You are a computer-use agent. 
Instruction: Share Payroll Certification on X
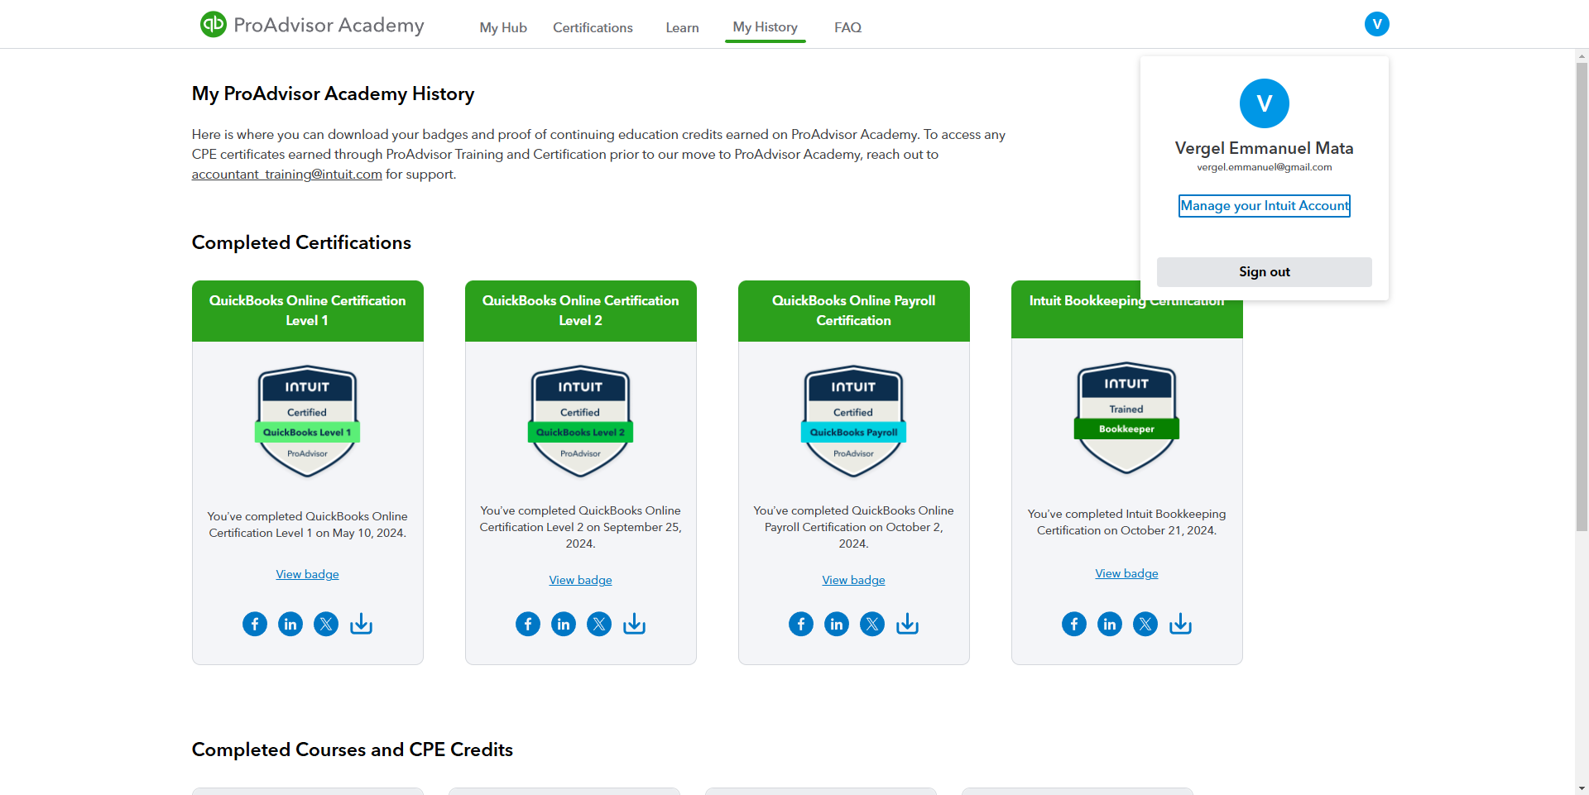(x=872, y=624)
